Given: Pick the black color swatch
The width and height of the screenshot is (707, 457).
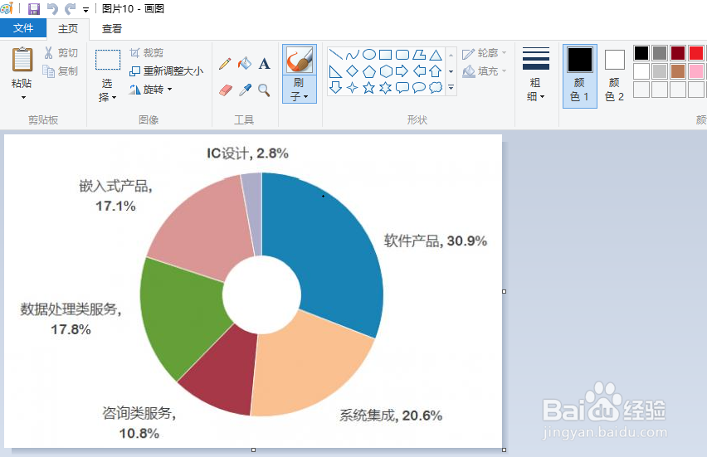Looking at the screenshot, I should [x=641, y=53].
